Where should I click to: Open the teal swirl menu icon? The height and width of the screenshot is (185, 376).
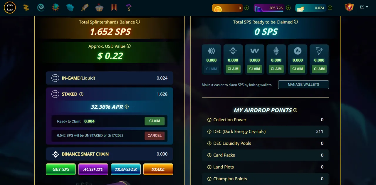(41, 8)
